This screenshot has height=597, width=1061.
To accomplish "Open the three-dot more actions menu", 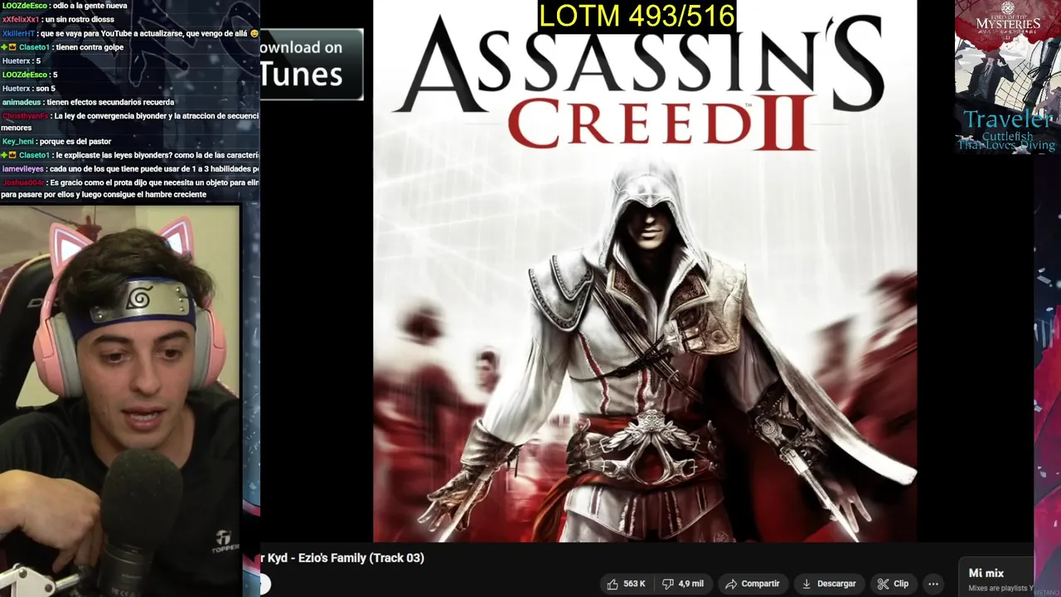I will click(x=933, y=584).
